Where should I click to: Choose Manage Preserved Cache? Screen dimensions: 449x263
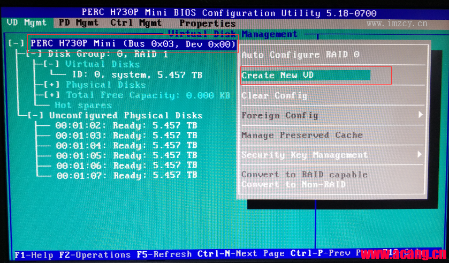(x=302, y=135)
